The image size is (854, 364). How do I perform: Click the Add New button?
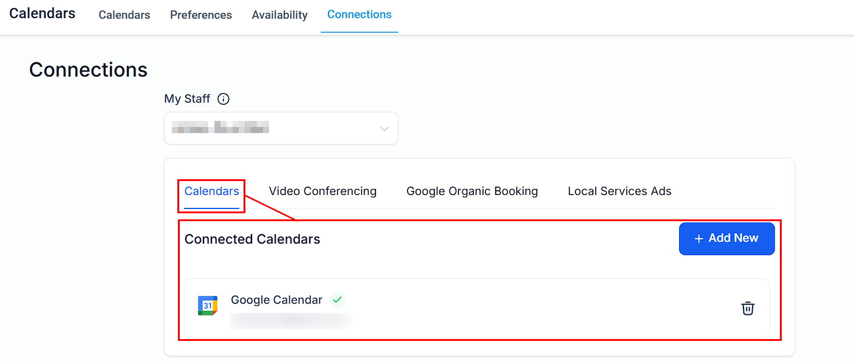pyautogui.click(x=726, y=239)
